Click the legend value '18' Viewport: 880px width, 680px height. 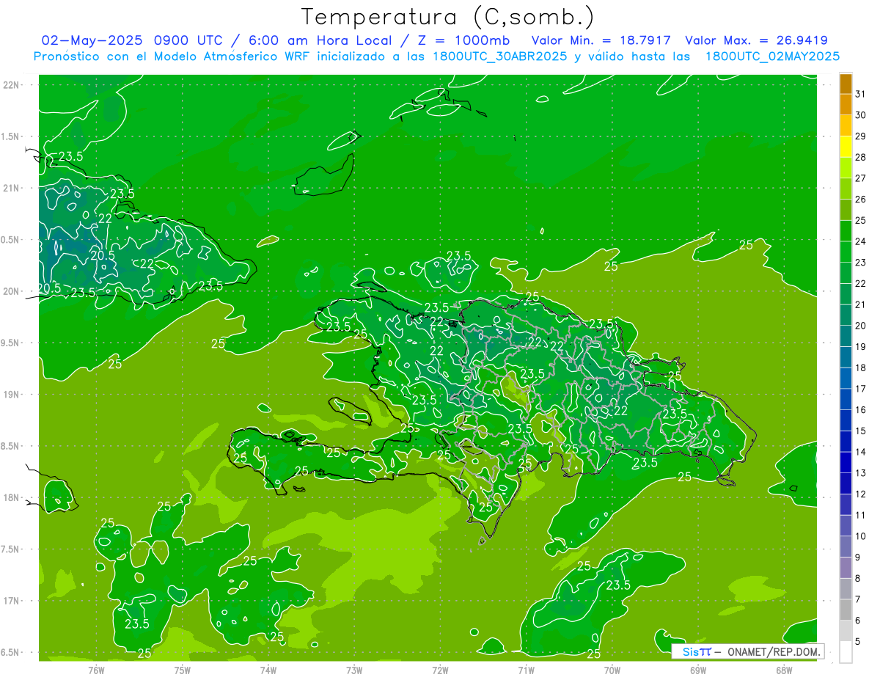click(860, 368)
